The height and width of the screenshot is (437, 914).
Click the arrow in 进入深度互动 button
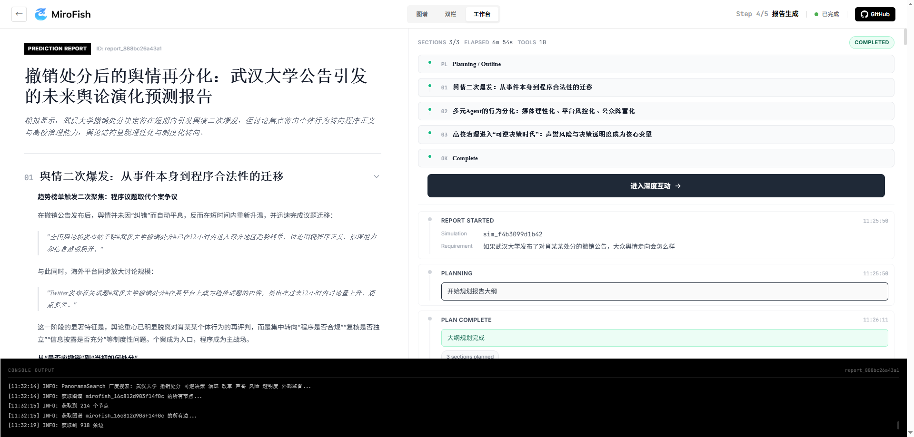coord(678,186)
